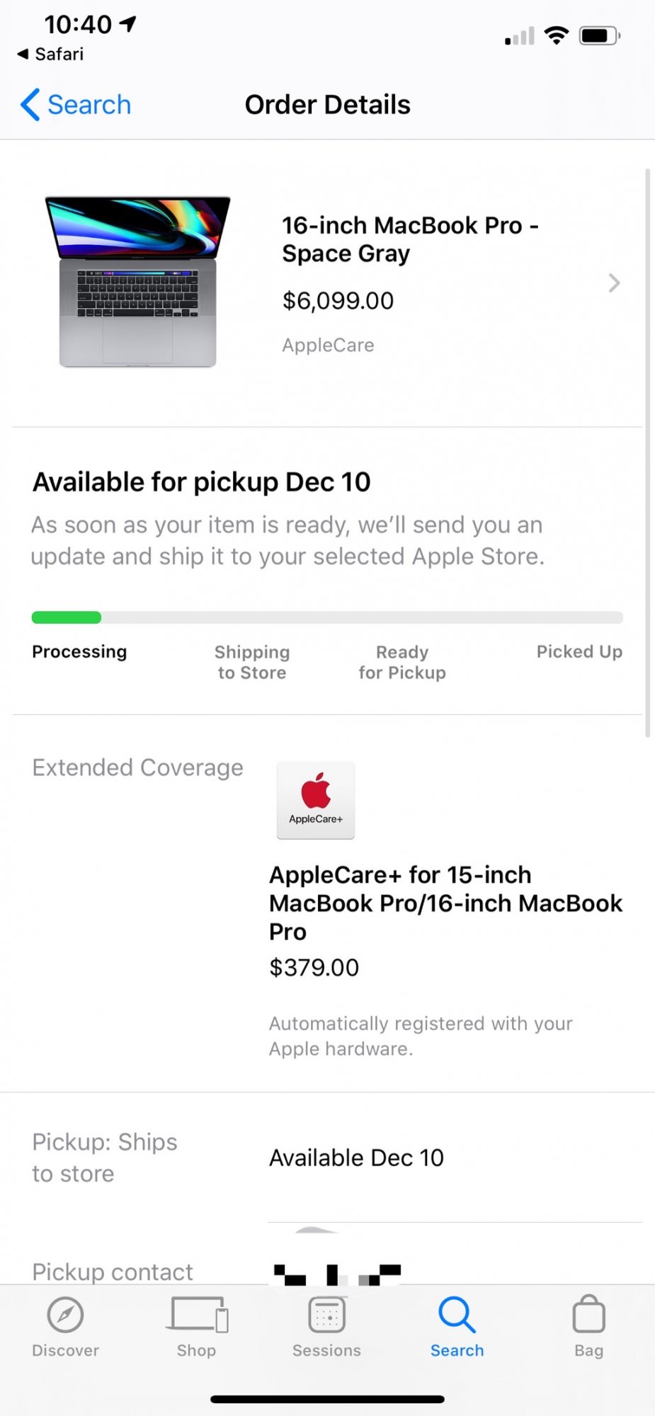Tap the Search back button label
This screenshot has width=655, height=1416.
pyautogui.click(x=89, y=105)
